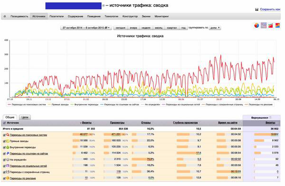Image resolution: width=285 pixels, height=186 pixels.
Task: Sort by the Визиты column header
Action: click(87, 123)
